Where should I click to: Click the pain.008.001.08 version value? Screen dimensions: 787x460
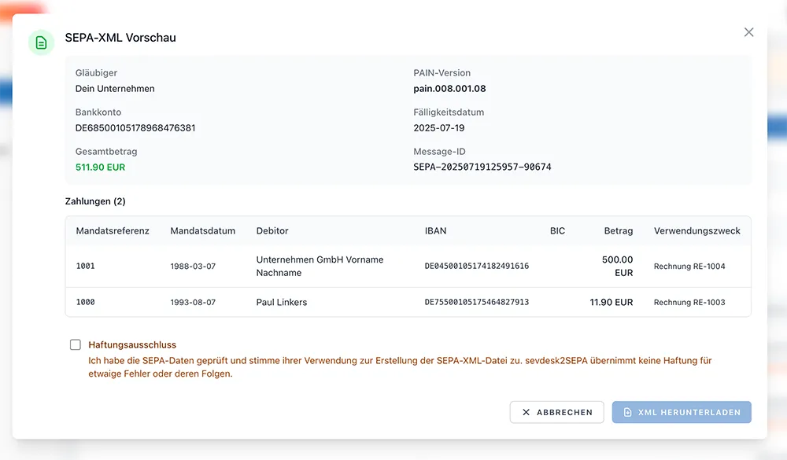point(449,88)
